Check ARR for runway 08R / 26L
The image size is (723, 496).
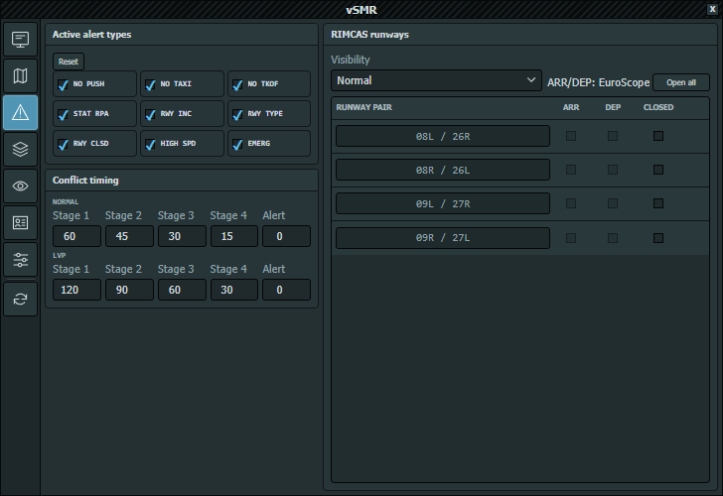[x=571, y=170]
